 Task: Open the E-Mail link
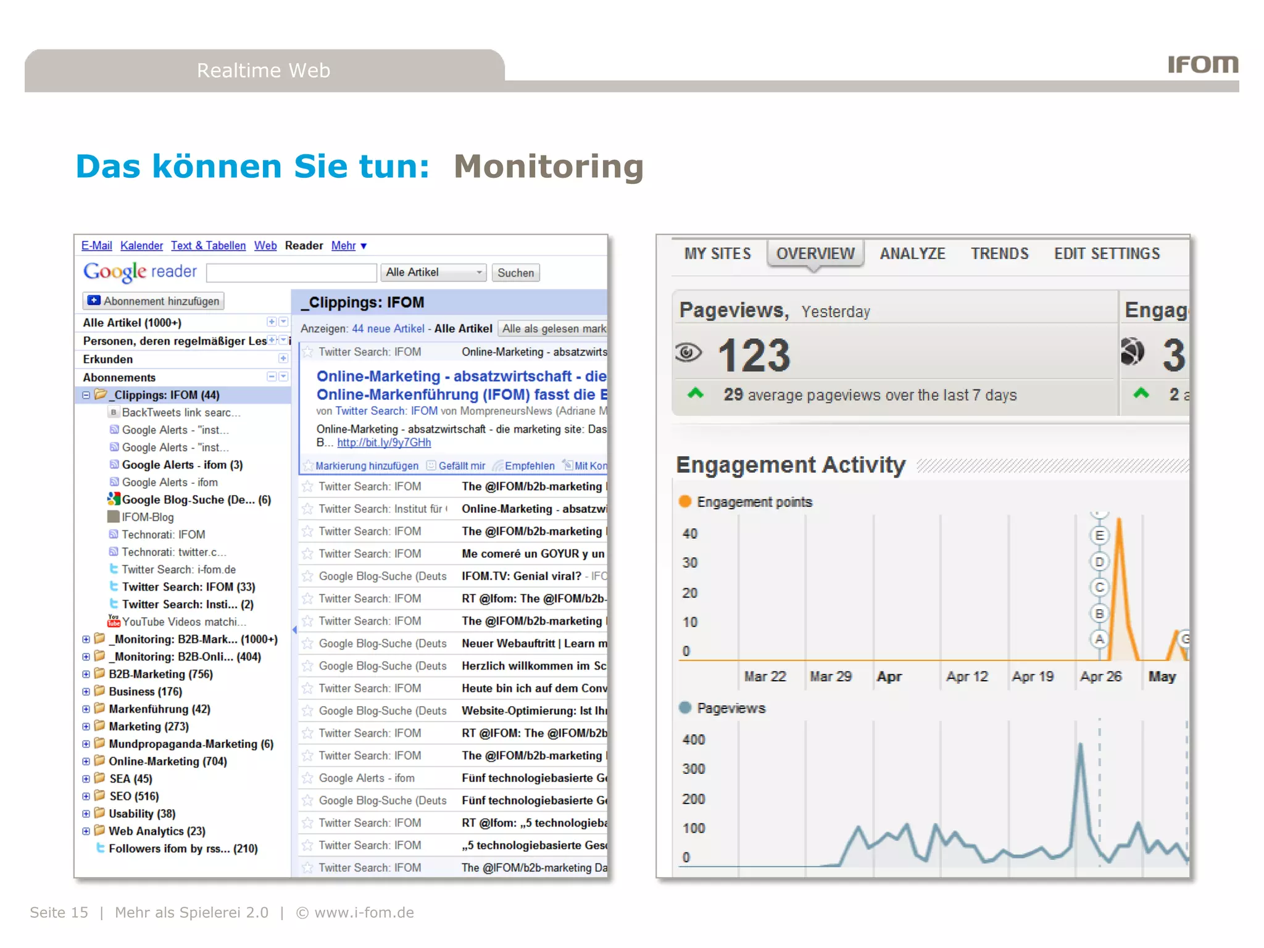(x=96, y=246)
